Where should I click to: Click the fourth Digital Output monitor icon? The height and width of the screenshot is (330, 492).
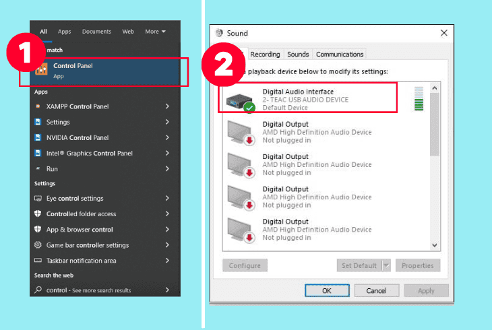pyautogui.click(x=241, y=230)
